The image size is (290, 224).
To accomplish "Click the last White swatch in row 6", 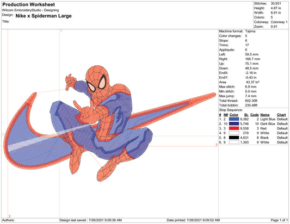I will click(x=234, y=142).
